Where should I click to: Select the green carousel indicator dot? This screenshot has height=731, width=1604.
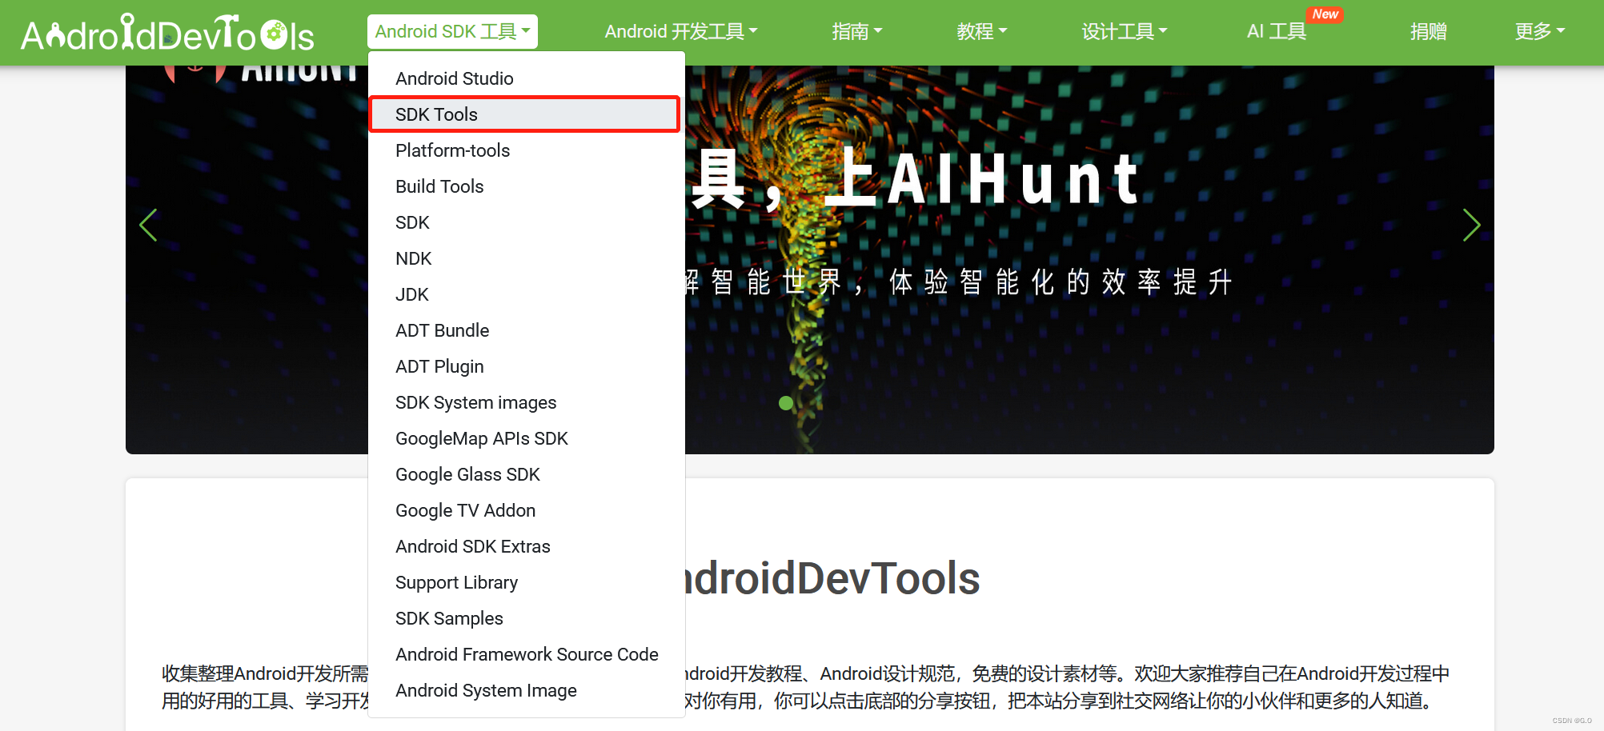coord(786,403)
